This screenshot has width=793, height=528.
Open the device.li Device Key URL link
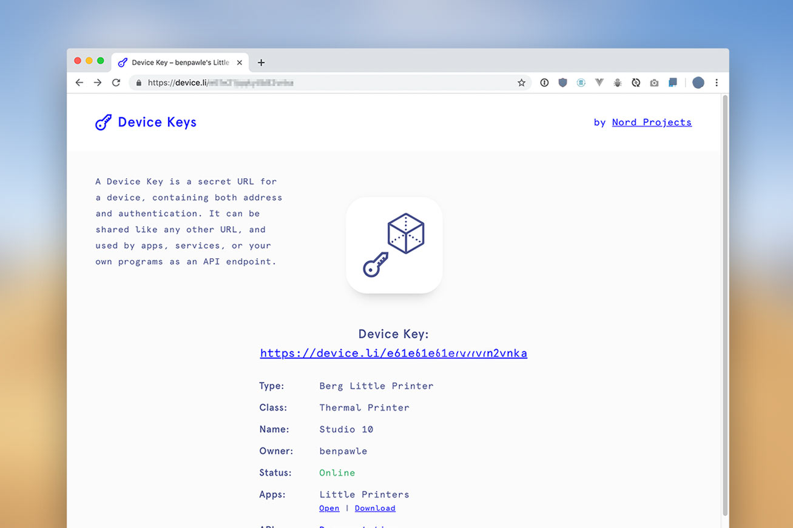(x=394, y=353)
